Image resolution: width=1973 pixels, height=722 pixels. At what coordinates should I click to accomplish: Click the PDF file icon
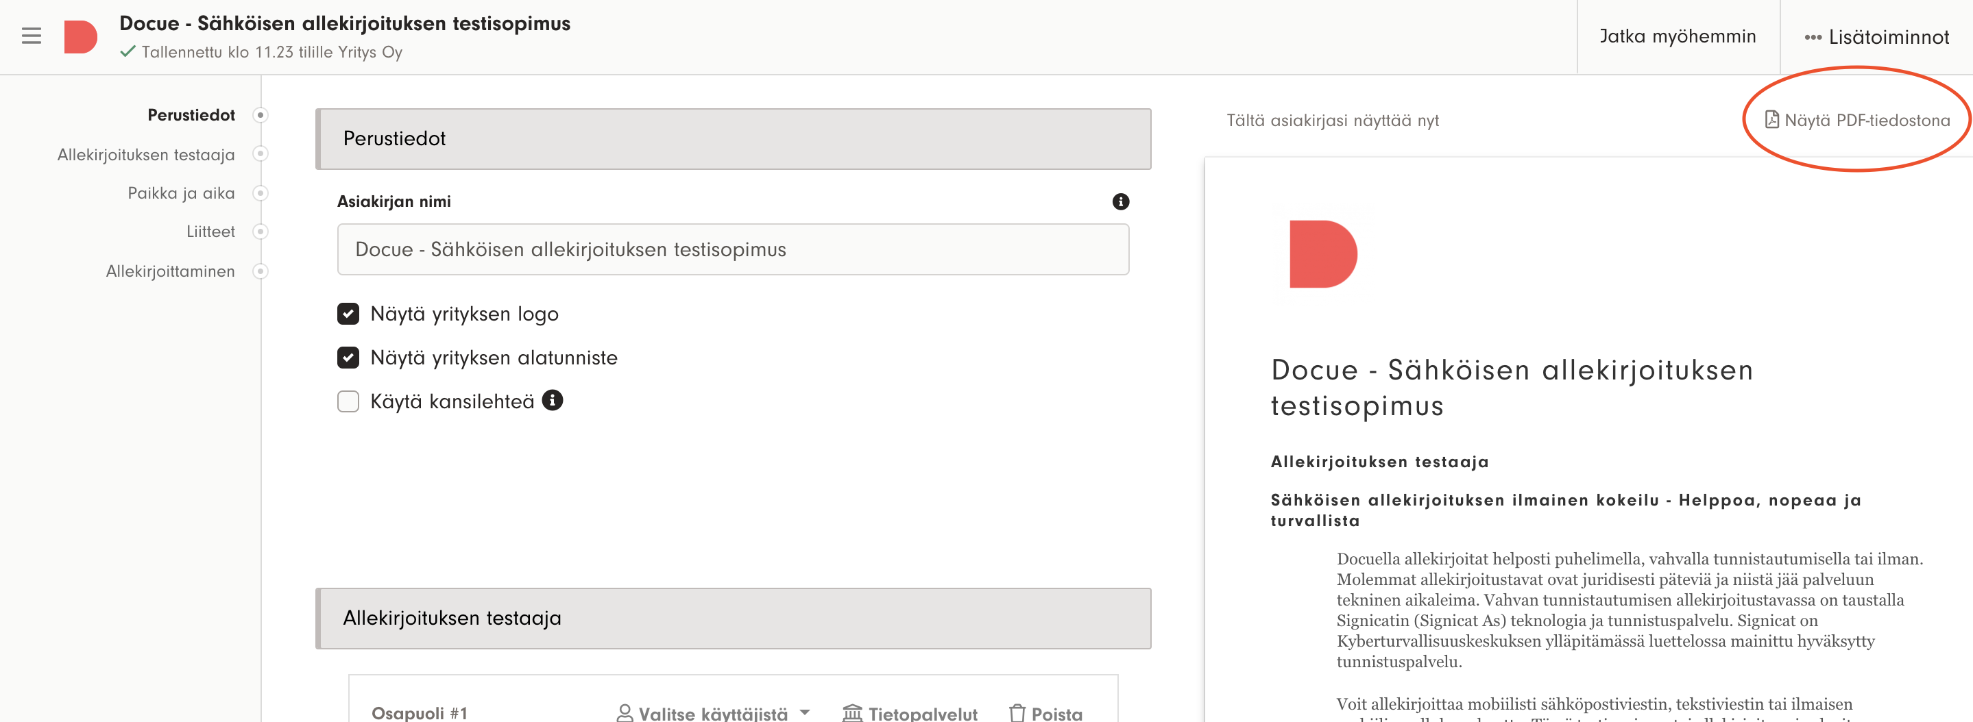click(1771, 119)
